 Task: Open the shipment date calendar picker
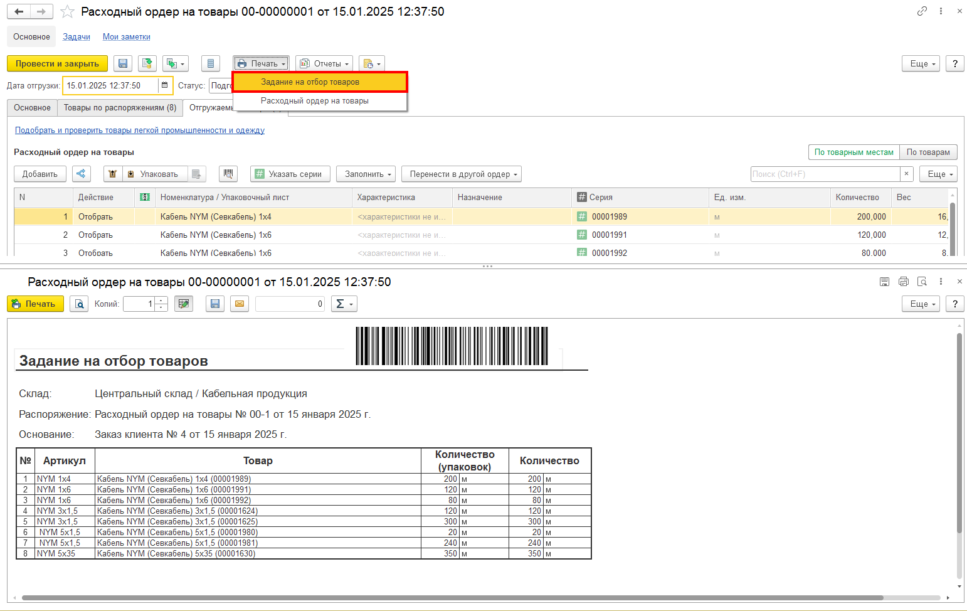(164, 85)
